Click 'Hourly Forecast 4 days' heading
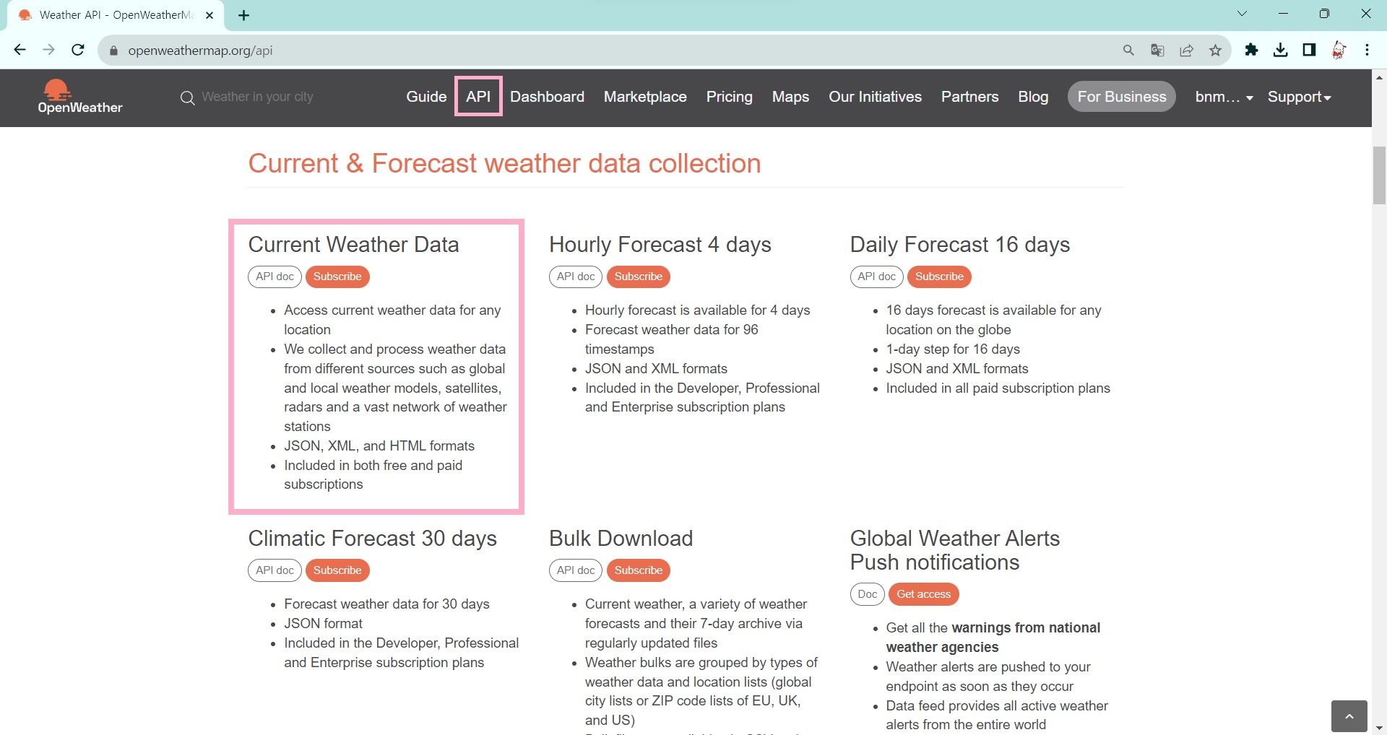The width and height of the screenshot is (1387, 735). [x=660, y=245]
